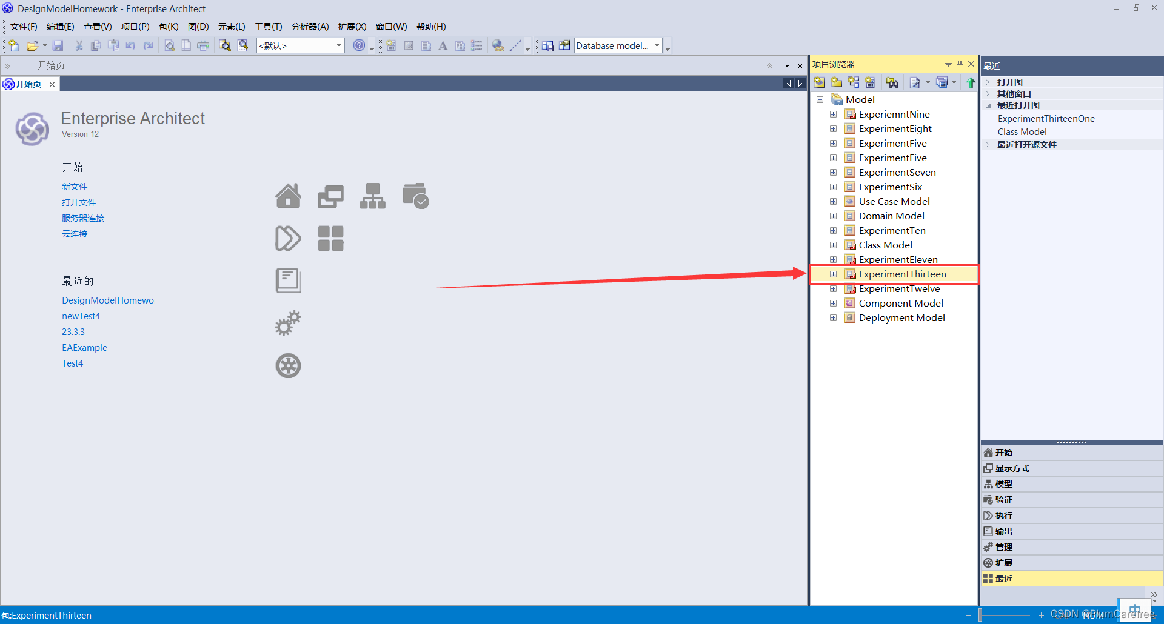
Task: Expand the 打开图 section
Action: [988, 82]
